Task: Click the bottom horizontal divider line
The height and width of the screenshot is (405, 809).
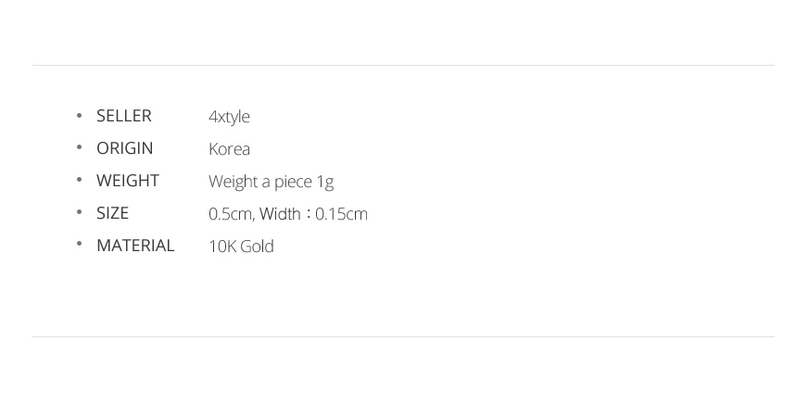Action: pyautogui.click(x=403, y=337)
